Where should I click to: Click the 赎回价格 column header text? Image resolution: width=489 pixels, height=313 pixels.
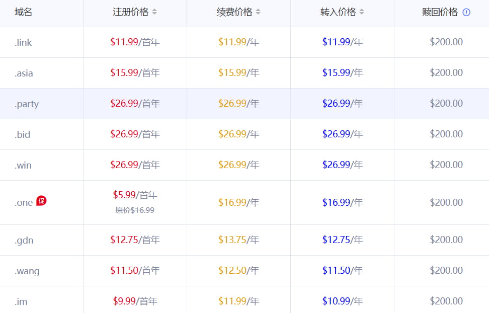tap(440, 13)
